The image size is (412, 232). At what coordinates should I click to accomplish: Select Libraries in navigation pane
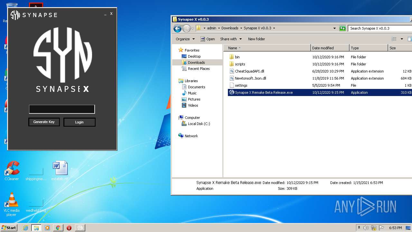tap(191, 81)
